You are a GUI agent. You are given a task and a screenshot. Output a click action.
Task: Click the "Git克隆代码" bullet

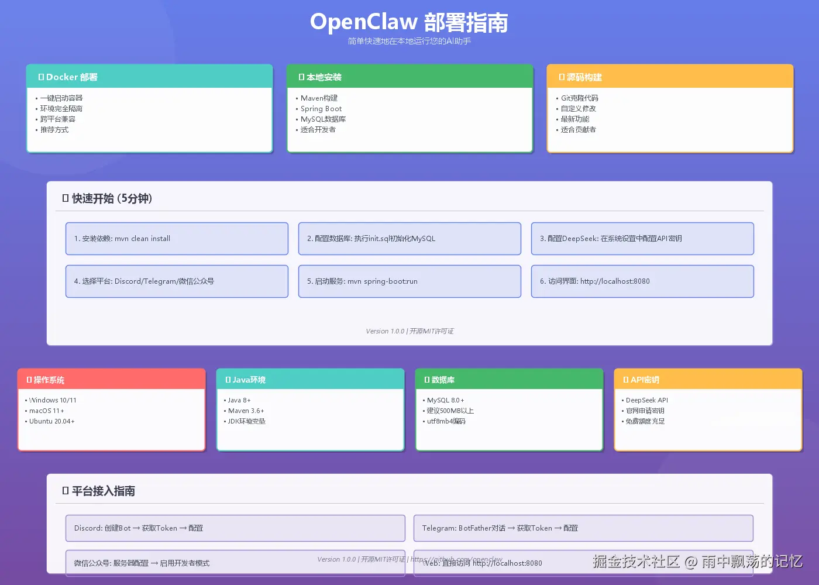577,98
